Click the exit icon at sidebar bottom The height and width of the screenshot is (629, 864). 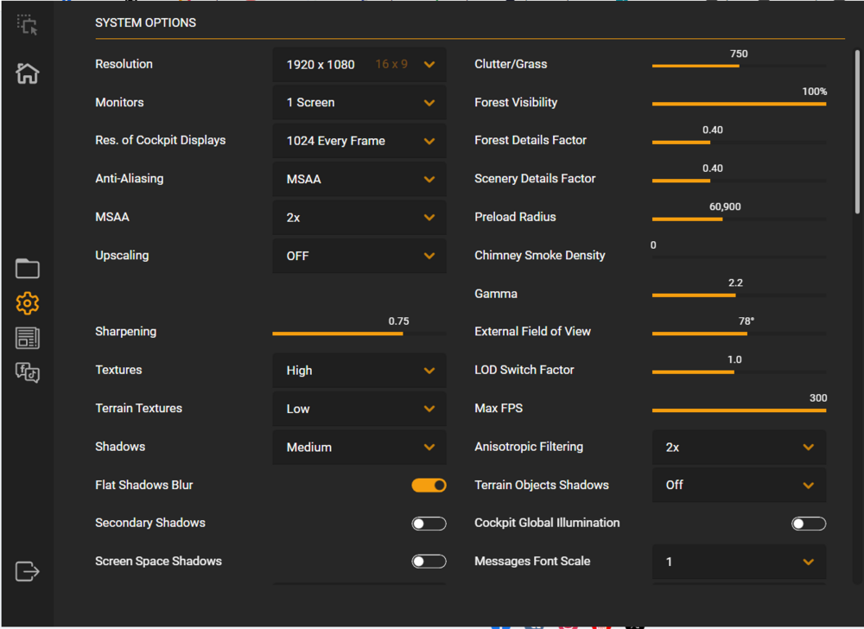tap(28, 571)
